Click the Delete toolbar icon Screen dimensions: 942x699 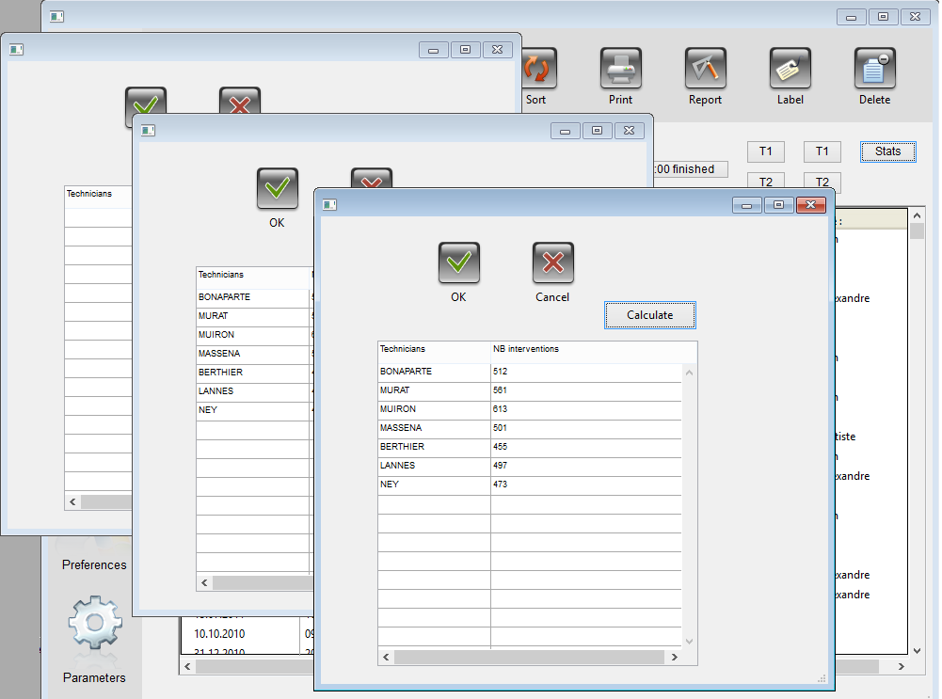[x=874, y=70]
